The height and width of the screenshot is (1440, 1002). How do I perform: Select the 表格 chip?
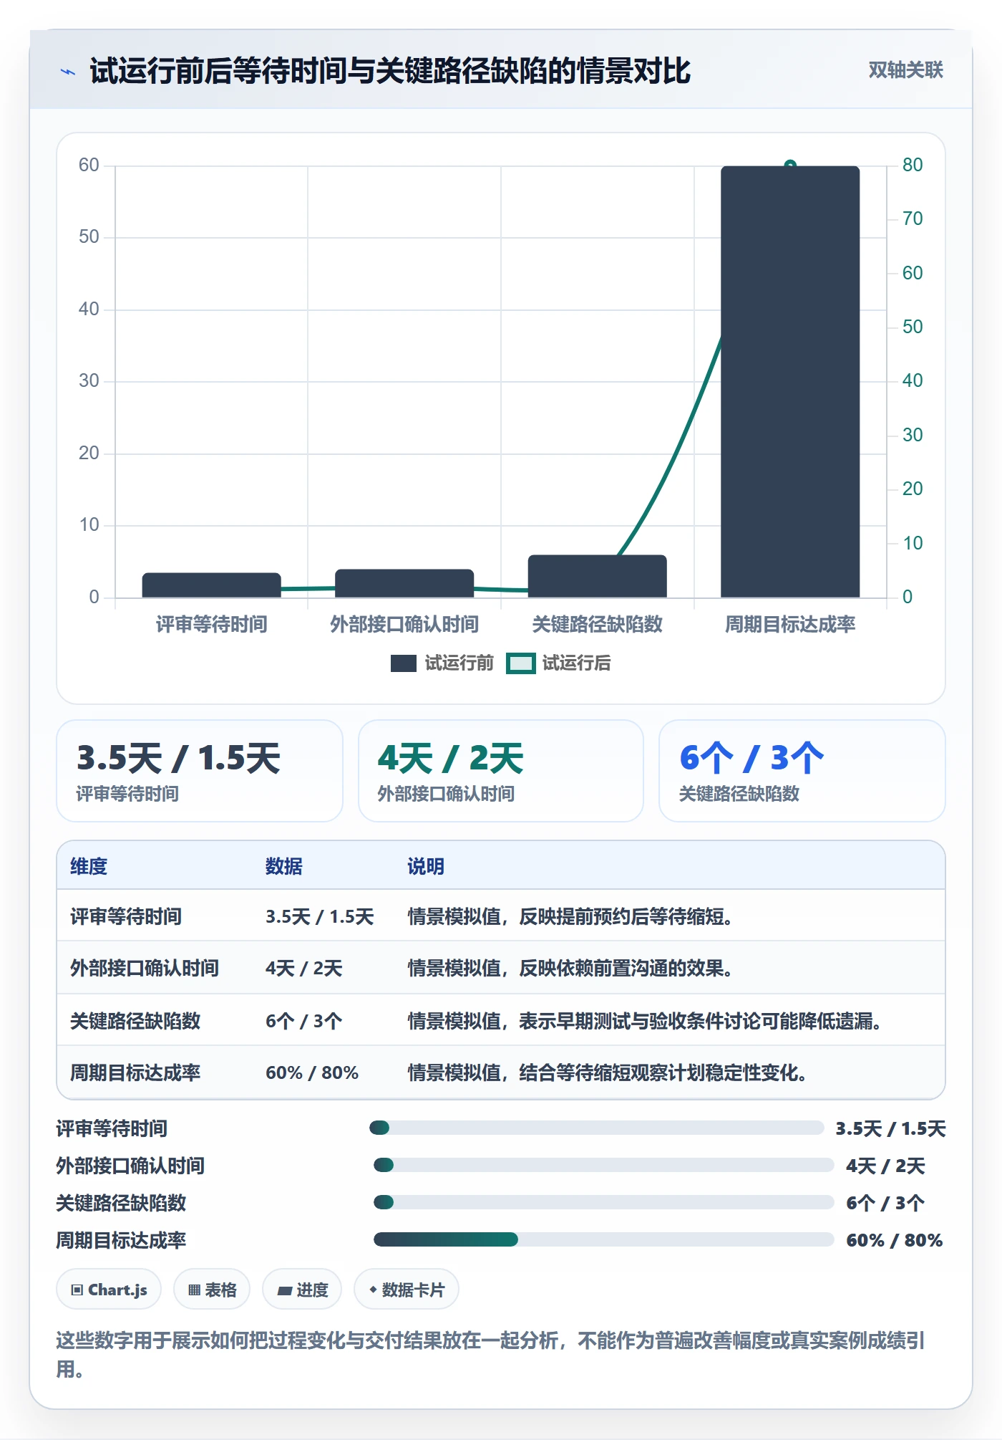[212, 1290]
